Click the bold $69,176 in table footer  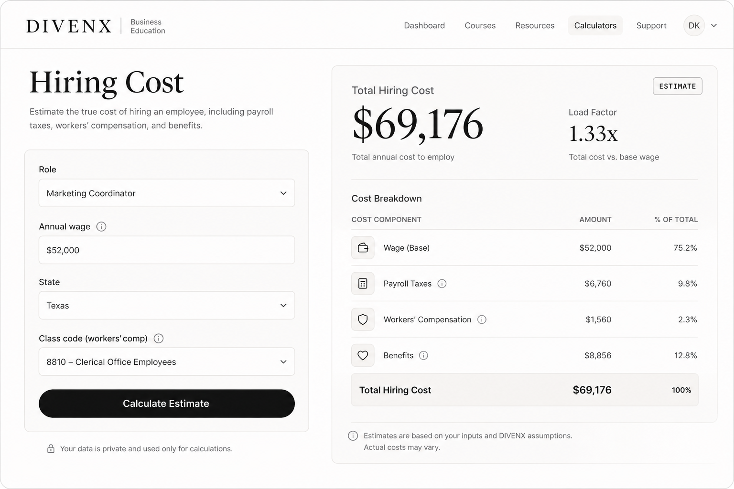coord(592,390)
